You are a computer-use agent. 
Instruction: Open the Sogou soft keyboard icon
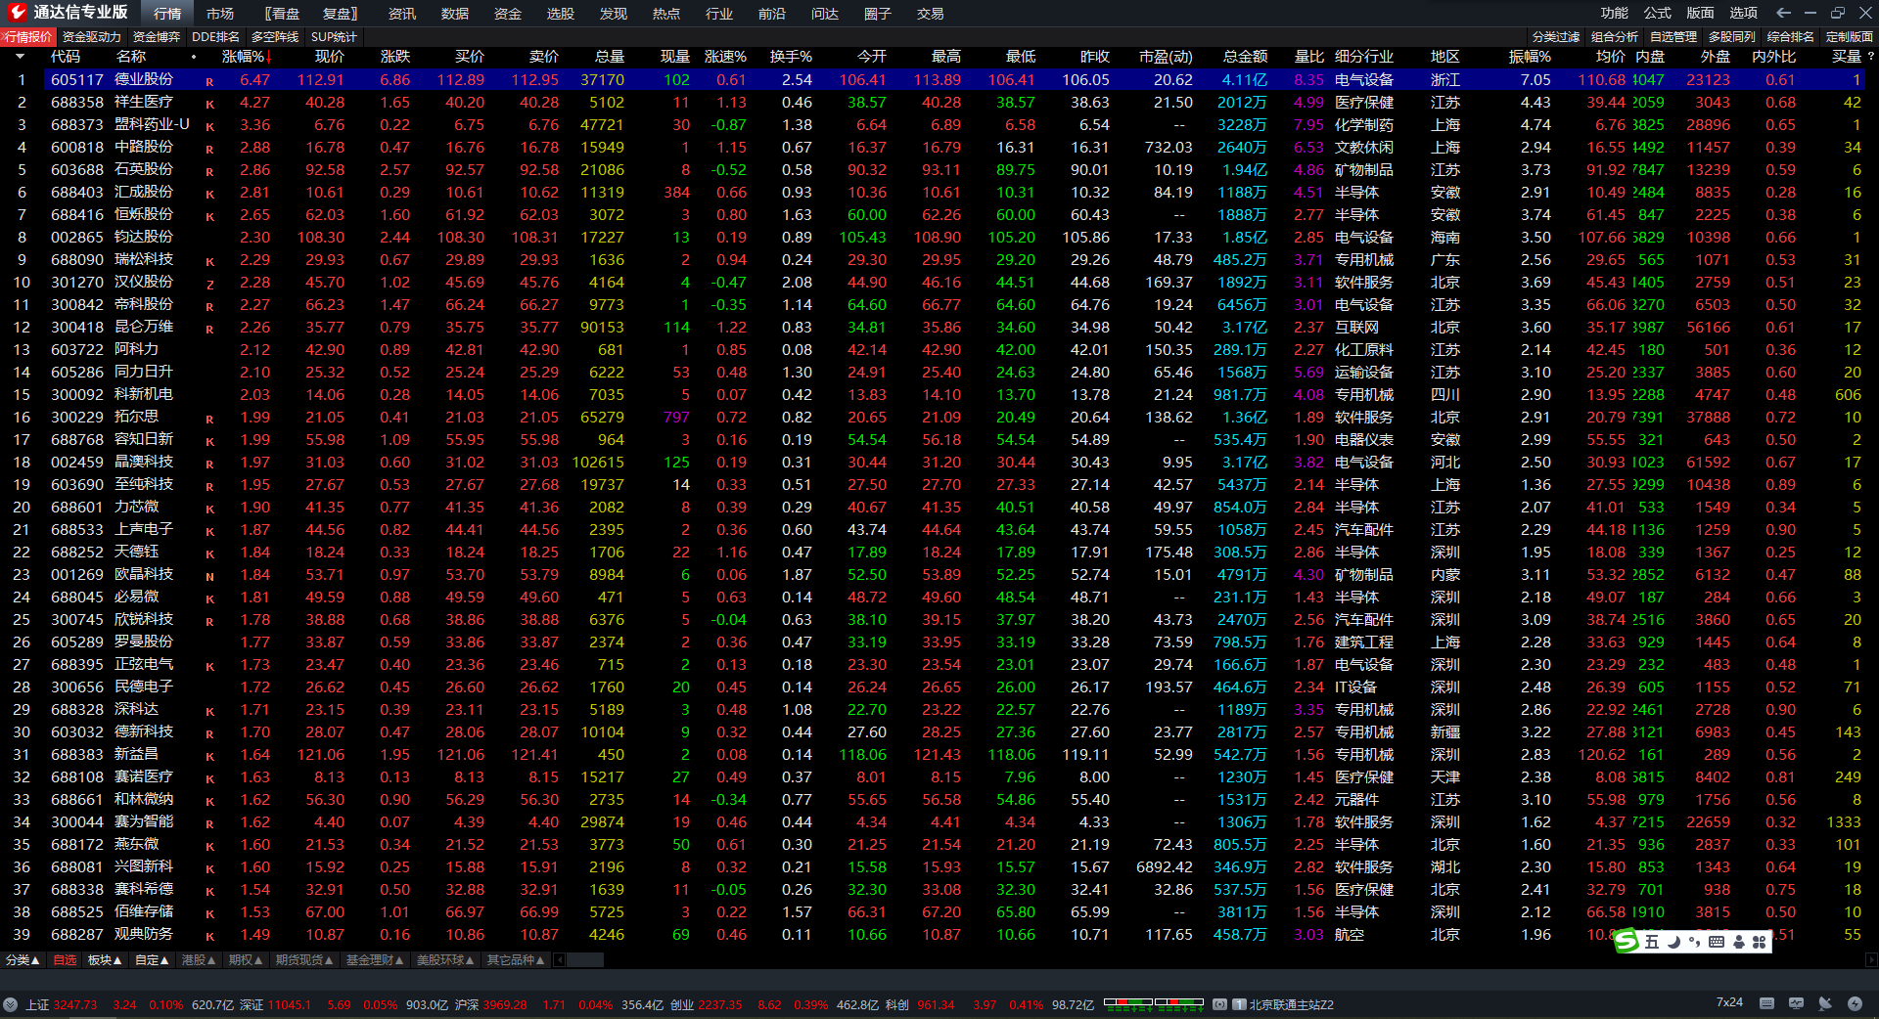(1716, 942)
